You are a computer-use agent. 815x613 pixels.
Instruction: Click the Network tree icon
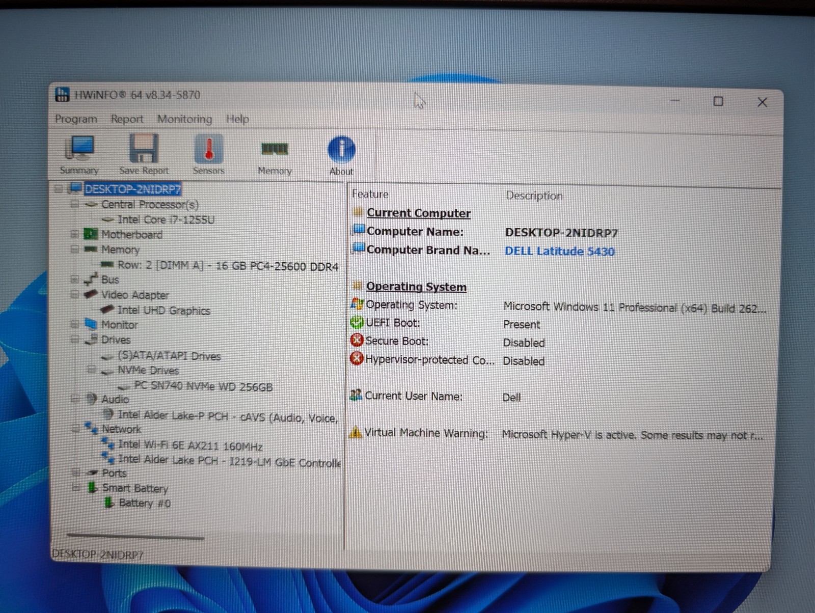[92, 428]
